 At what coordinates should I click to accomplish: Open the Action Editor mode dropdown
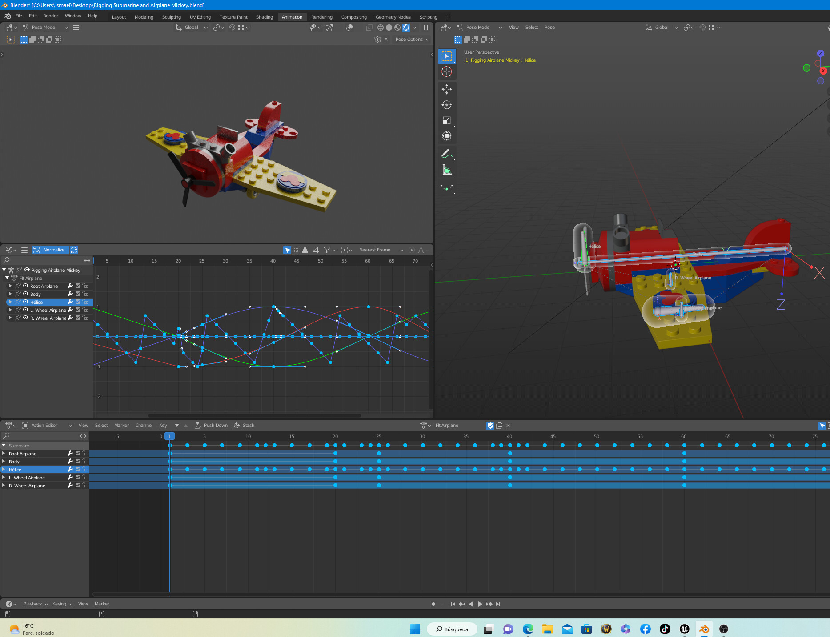click(x=47, y=426)
